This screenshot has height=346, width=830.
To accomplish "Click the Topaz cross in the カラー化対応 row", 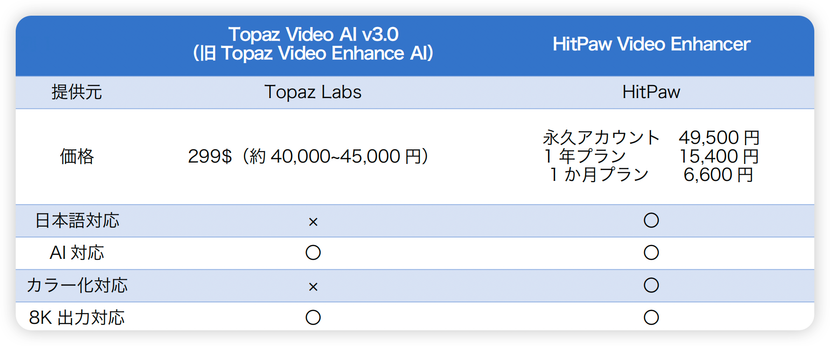I will [313, 287].
